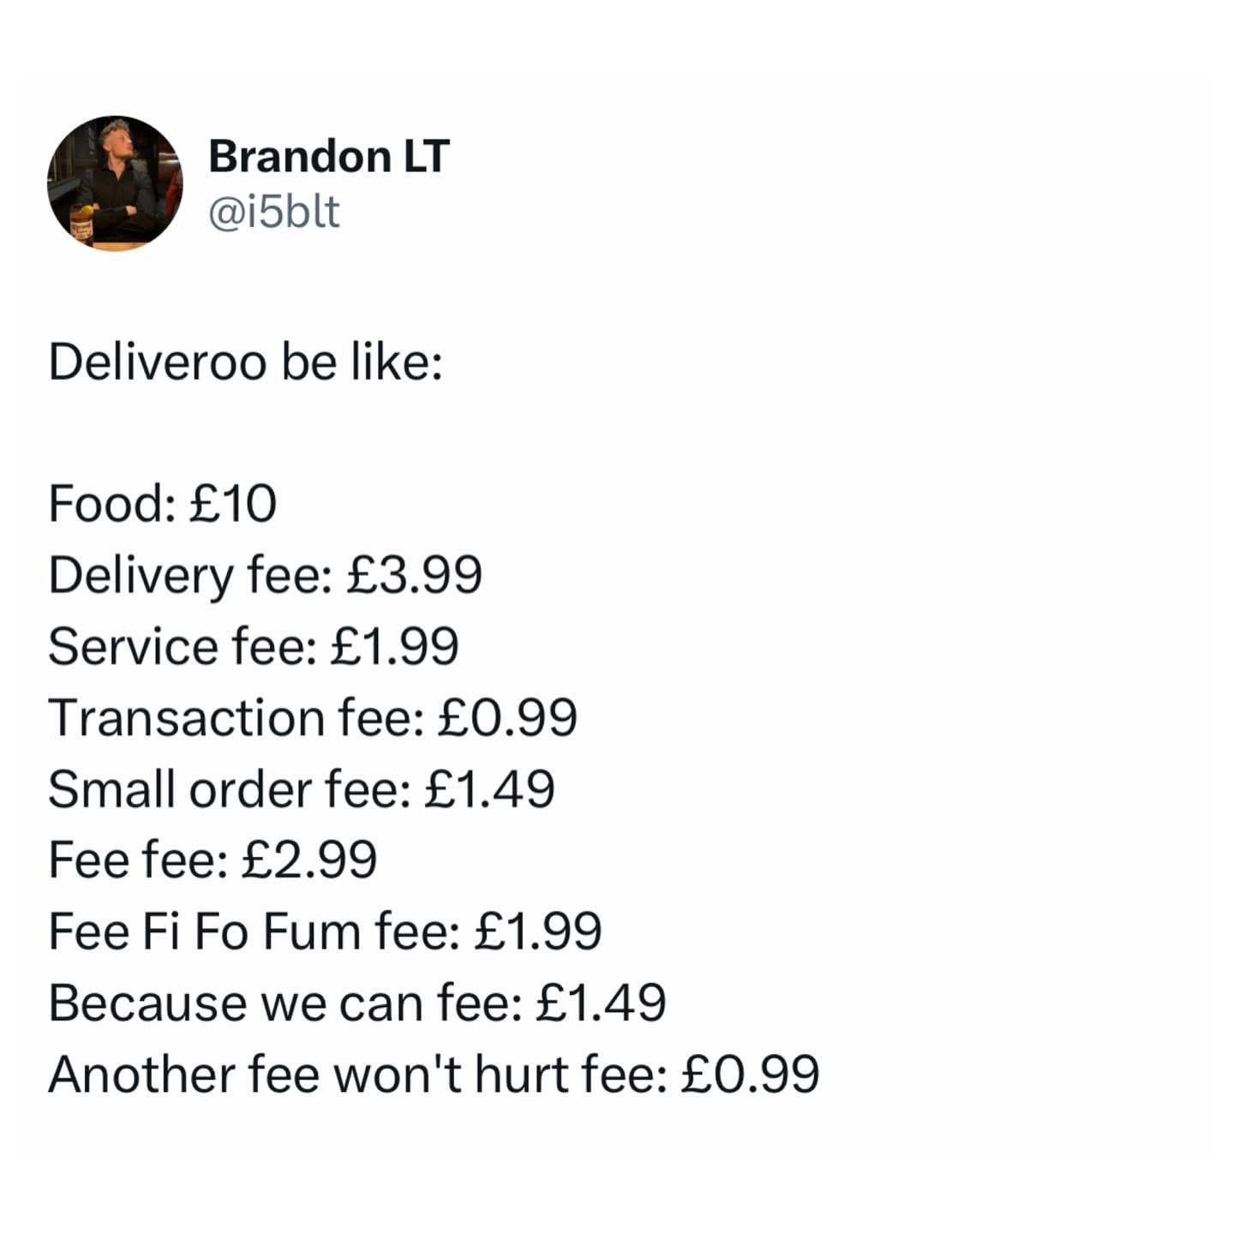Select the "Fee fee" label
Screen dimensions: 1234x1234
coord(139,860)
